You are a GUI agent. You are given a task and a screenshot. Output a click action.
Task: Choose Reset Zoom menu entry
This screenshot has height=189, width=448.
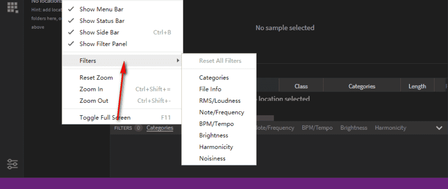122,78
